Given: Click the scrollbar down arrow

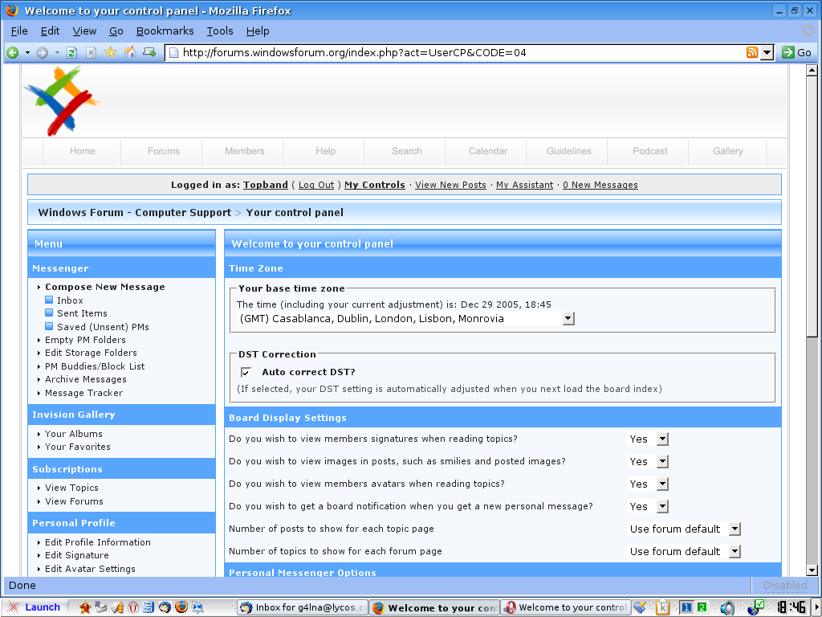Looking at the screenshot, I should click(x=812, y=570).
